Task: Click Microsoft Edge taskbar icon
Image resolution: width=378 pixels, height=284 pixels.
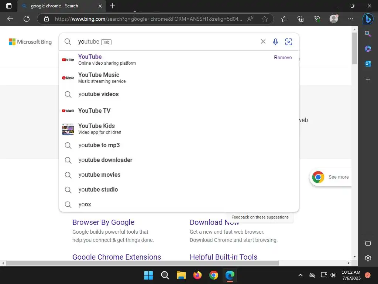Action: (230, 275)
